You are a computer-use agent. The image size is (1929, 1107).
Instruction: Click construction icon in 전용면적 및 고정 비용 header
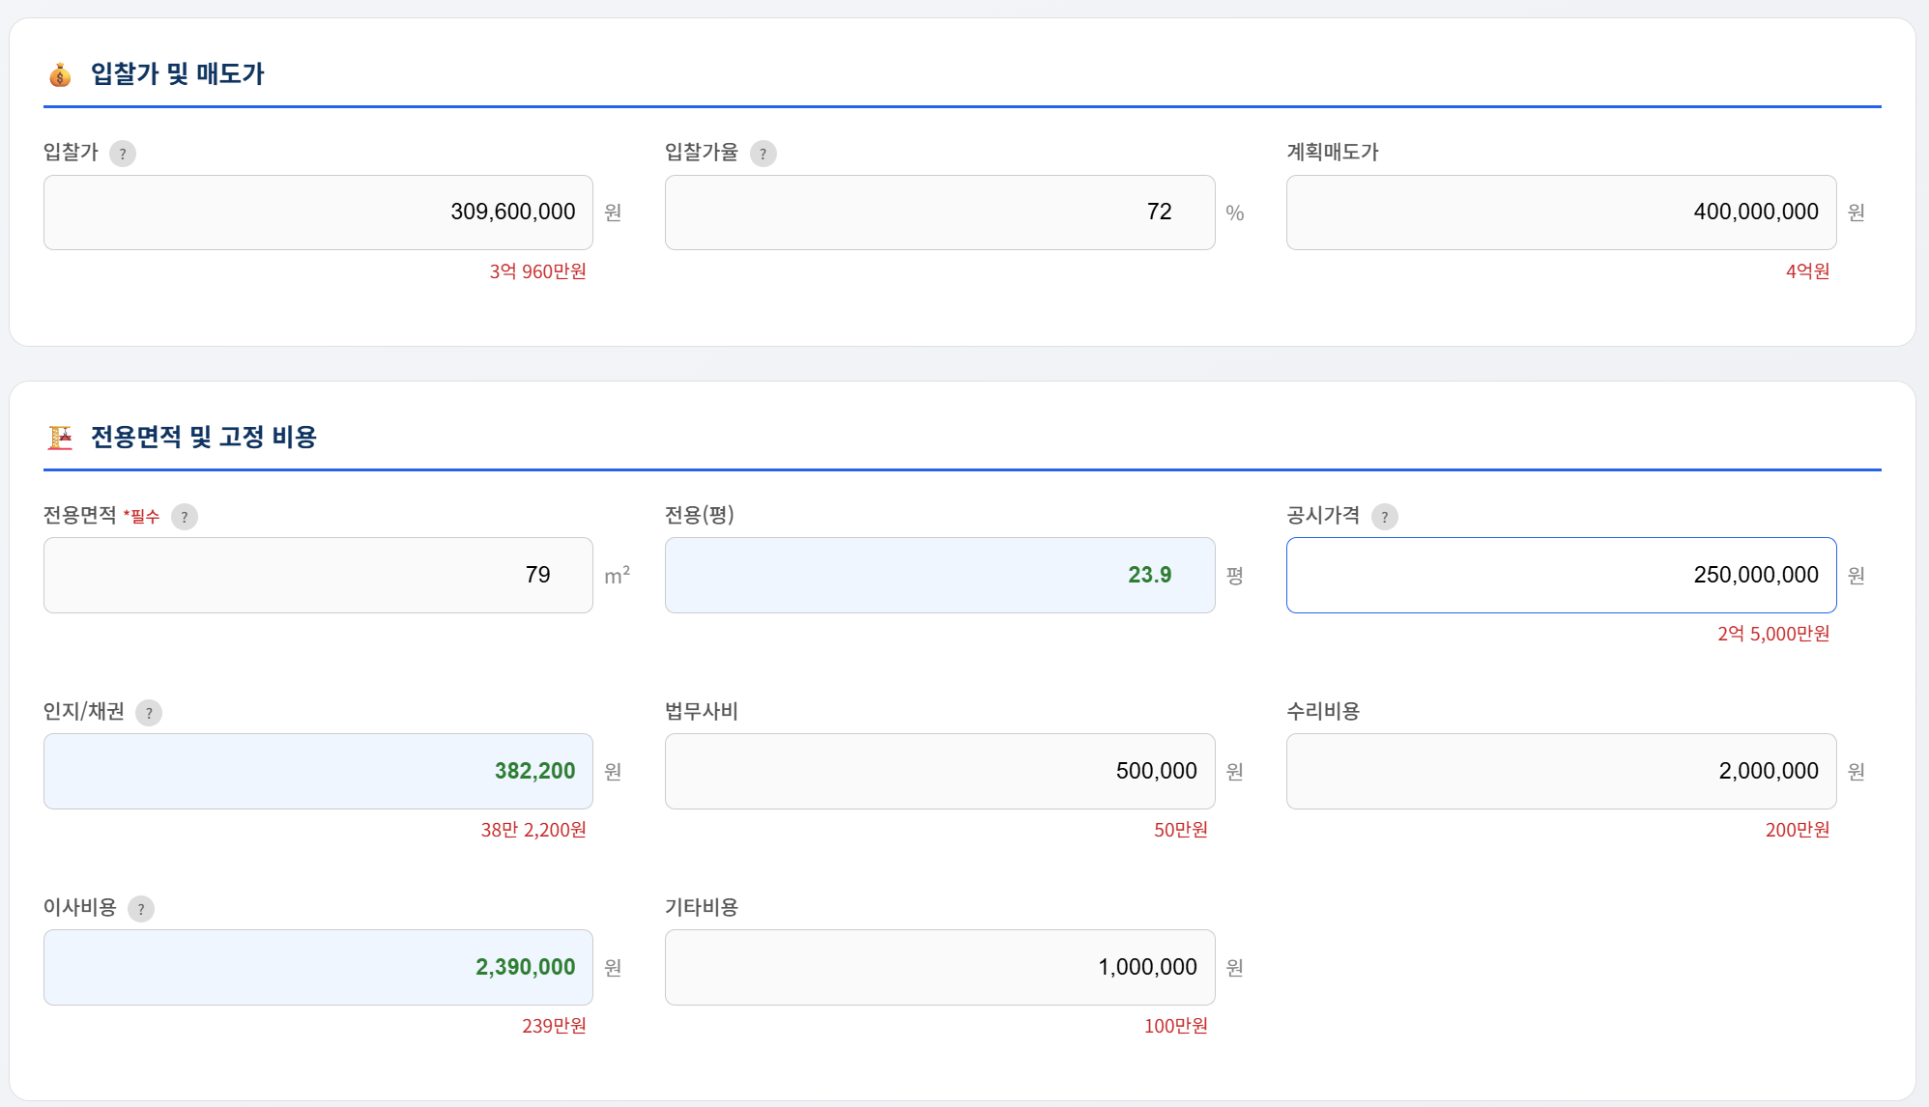(x=61, y=438)
